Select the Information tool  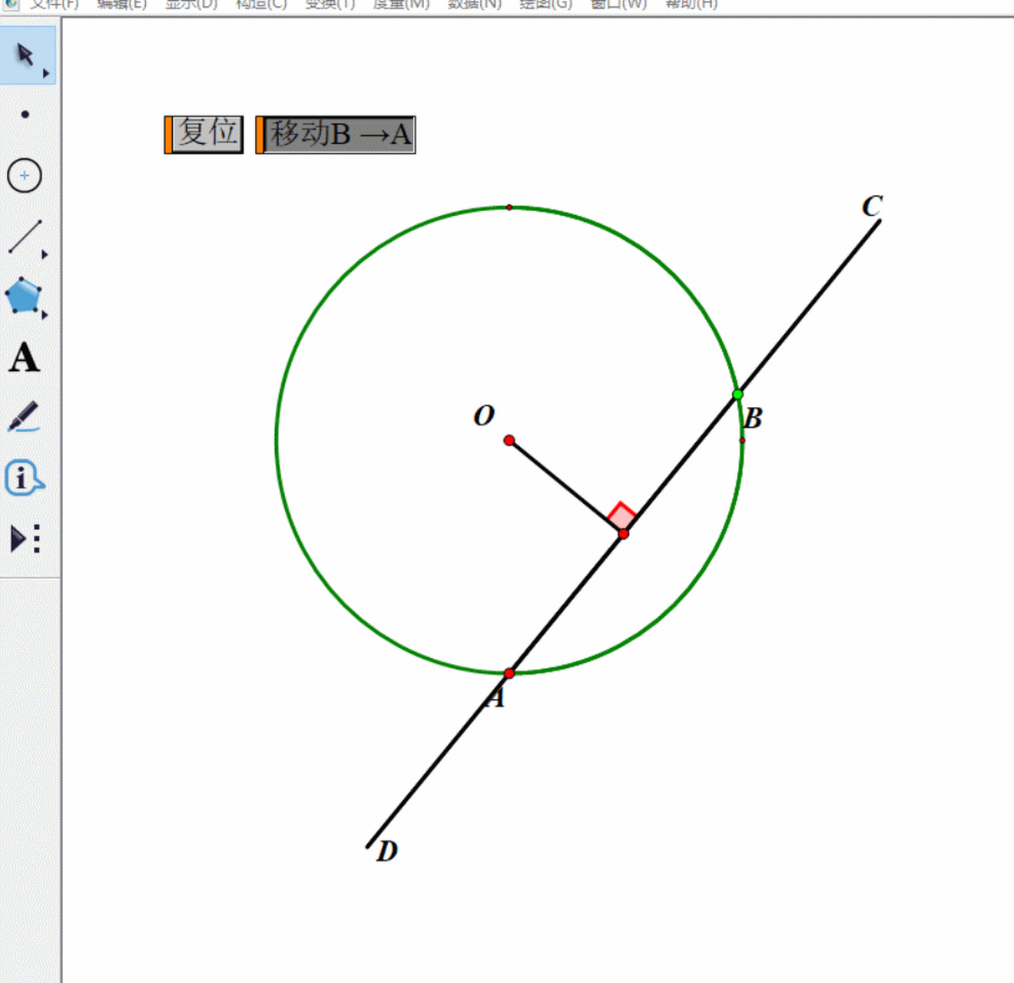click(24, 478)
